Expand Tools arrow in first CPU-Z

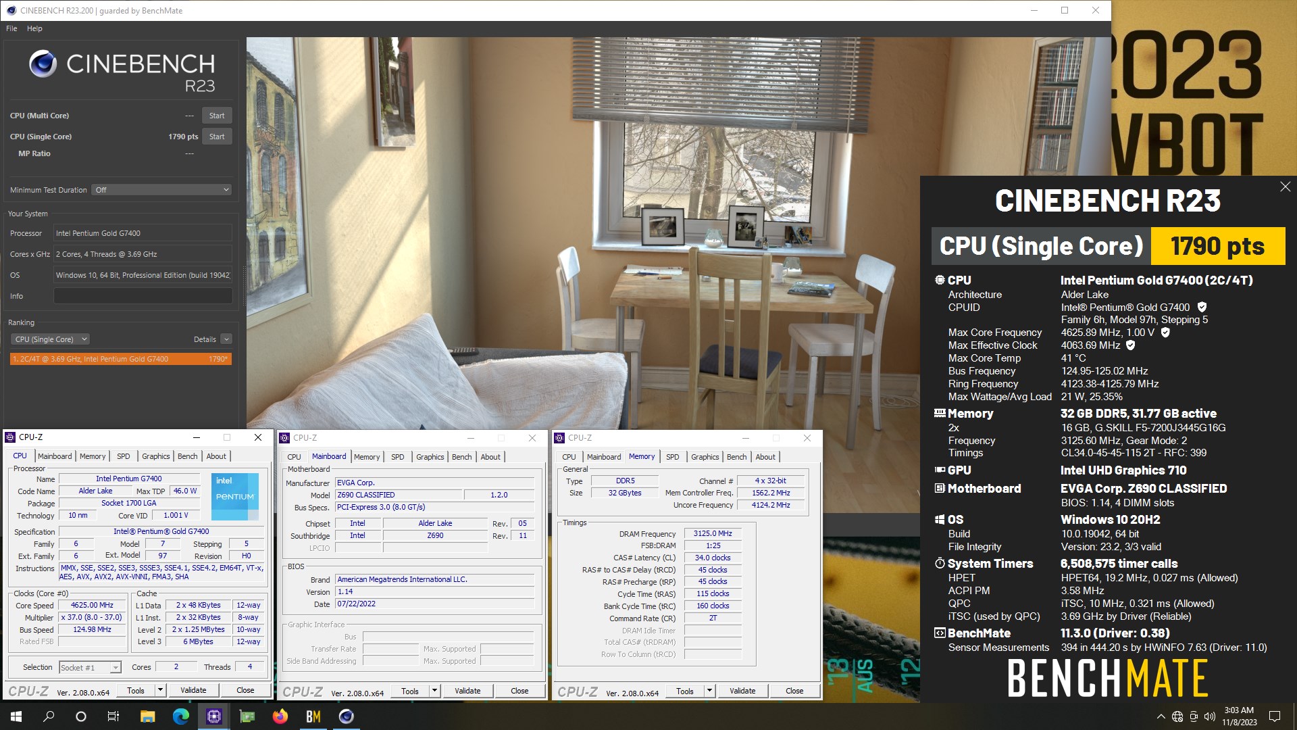[x=161, y=690]
